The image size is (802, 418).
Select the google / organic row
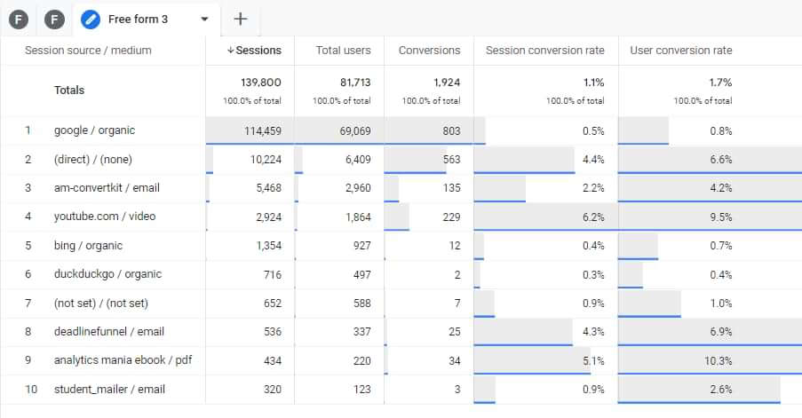pos(95,130)
